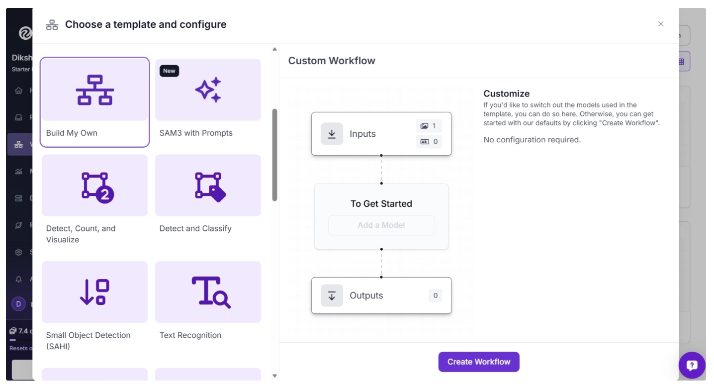
Task: Click the Add a Model button
Action: [x=381, y=225]
